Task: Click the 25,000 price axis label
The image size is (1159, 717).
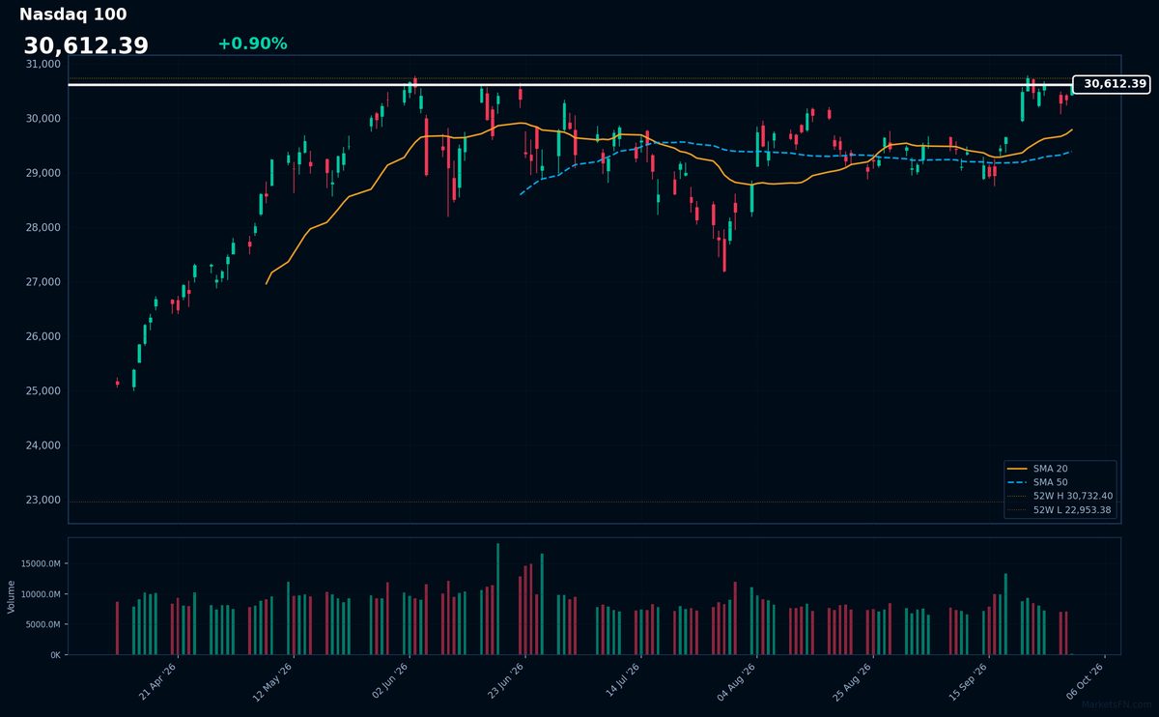Action: [x=44, y=391]
